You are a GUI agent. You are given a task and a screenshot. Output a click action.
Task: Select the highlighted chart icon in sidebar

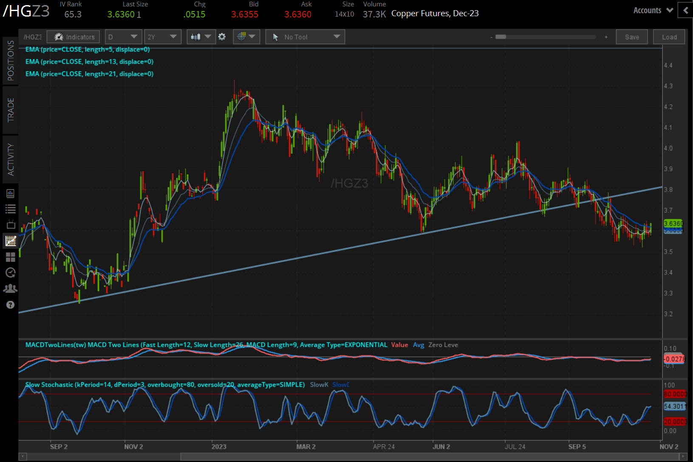pyautogui.click(x=10, y=241)
